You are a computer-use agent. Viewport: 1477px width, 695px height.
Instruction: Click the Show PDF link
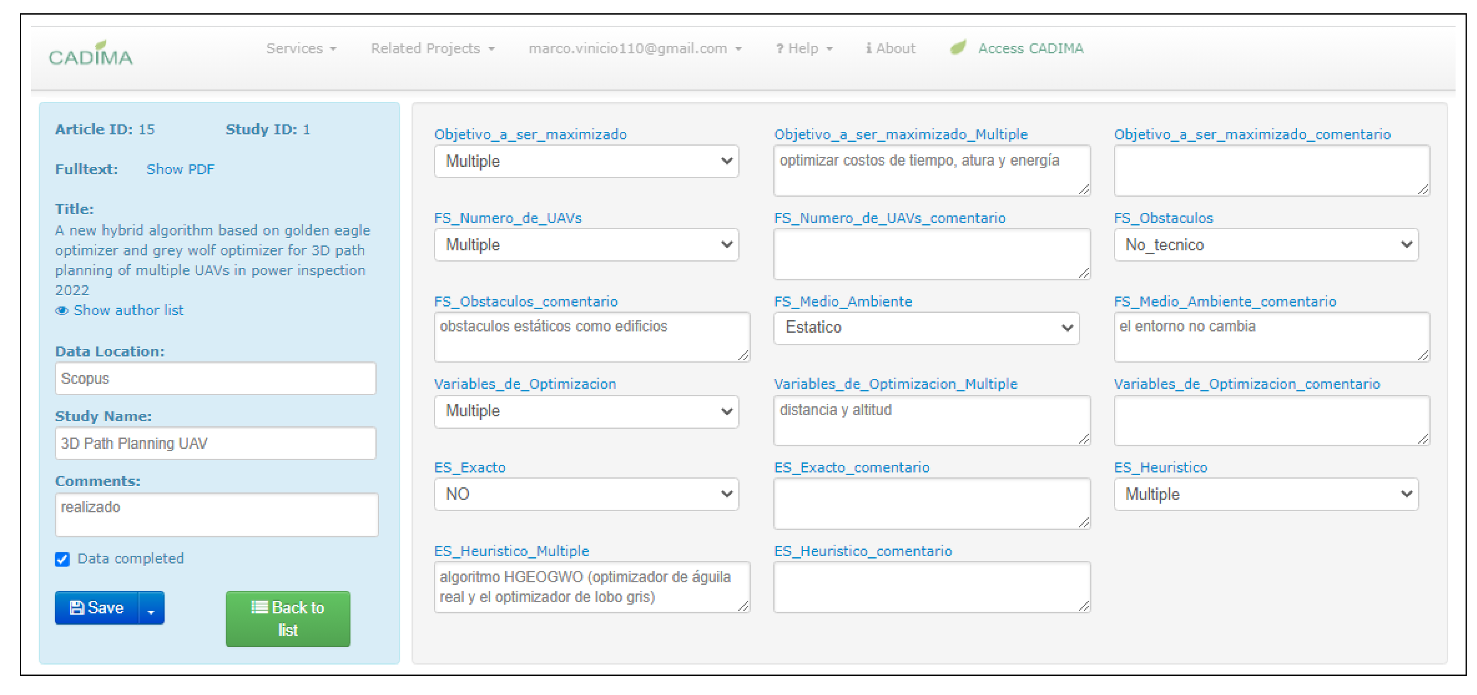(180, 170)
